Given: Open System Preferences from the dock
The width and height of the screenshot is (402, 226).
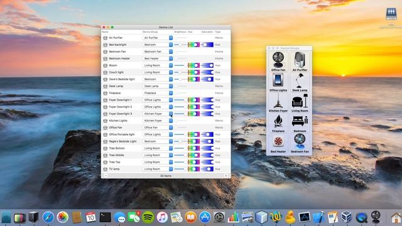Looking at the screenshot, I should click(219, 217).
